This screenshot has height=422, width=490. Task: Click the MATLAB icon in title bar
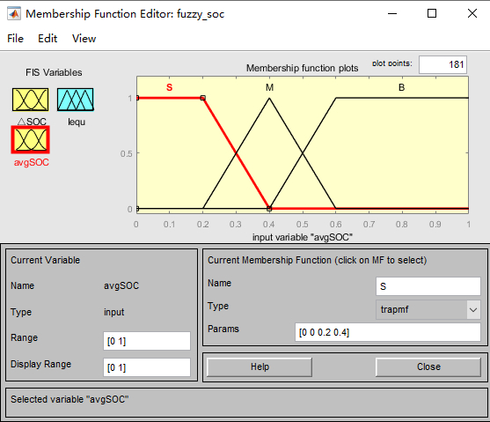point(14,14)
